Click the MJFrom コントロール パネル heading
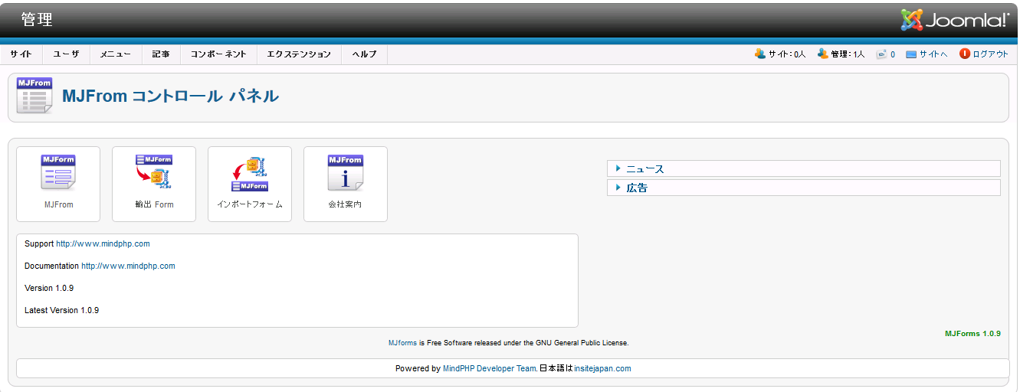 pyautogui.click(x=170, y=96)
